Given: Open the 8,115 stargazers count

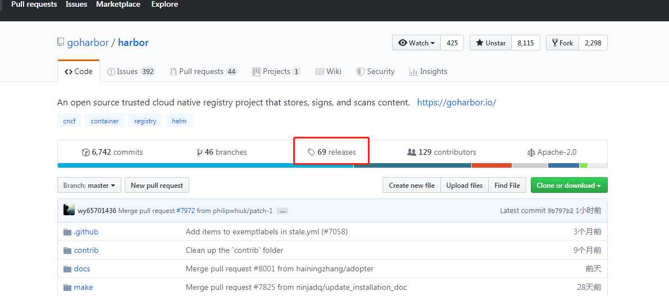Looking at the screenshot, I should (526, 43).
